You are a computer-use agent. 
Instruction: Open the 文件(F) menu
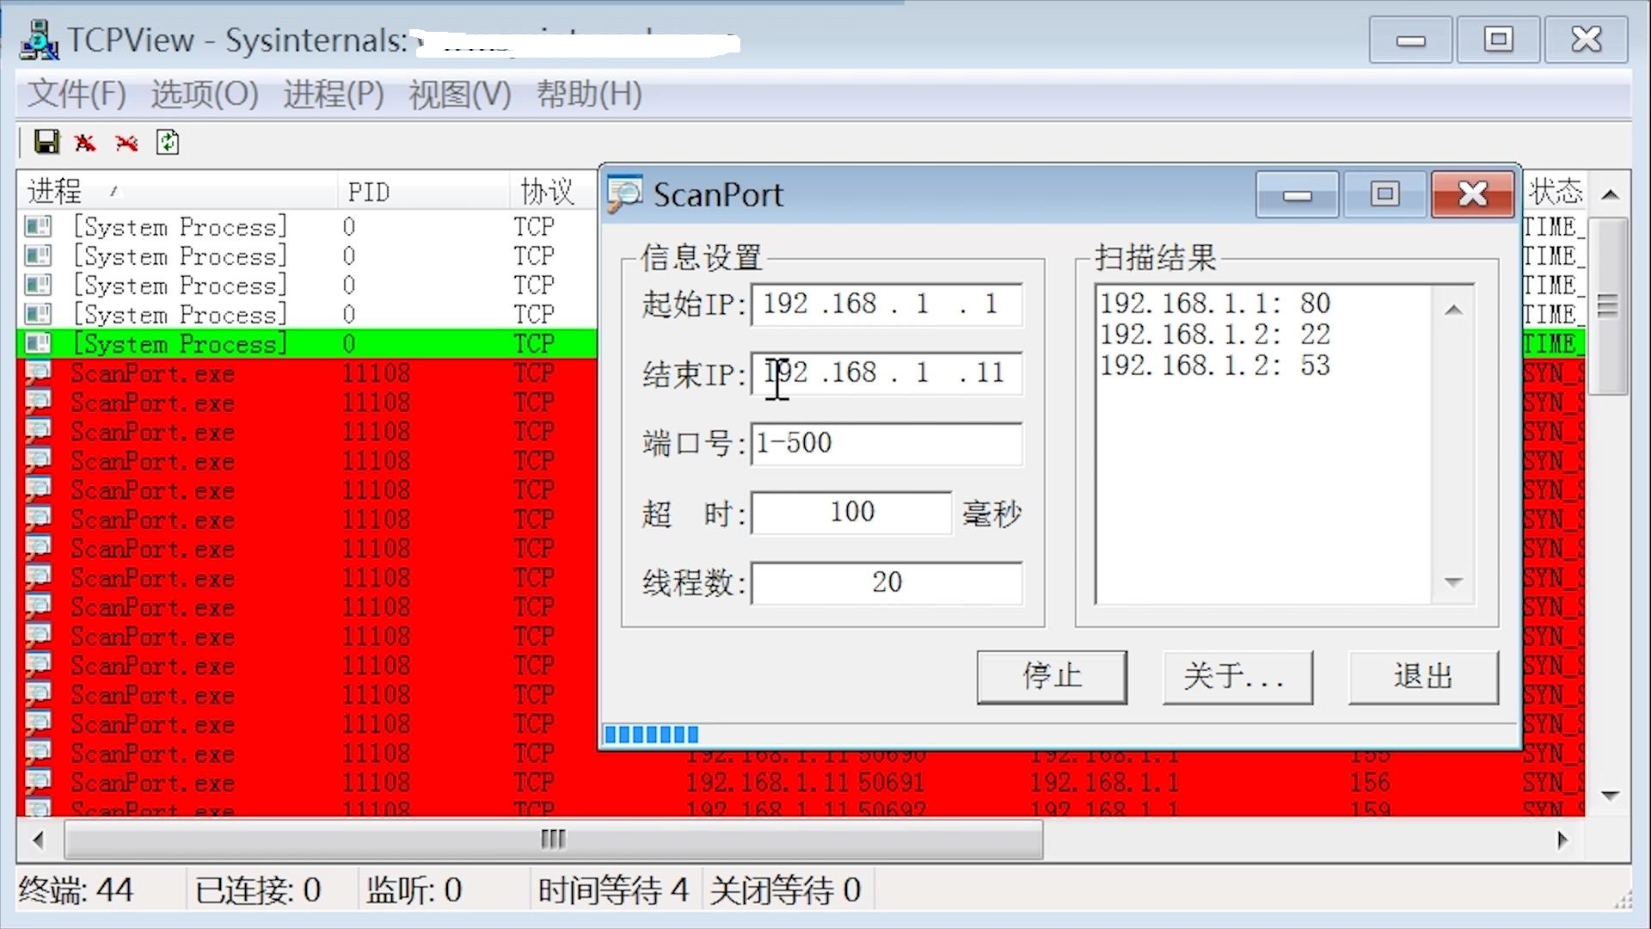coord(77,94)
